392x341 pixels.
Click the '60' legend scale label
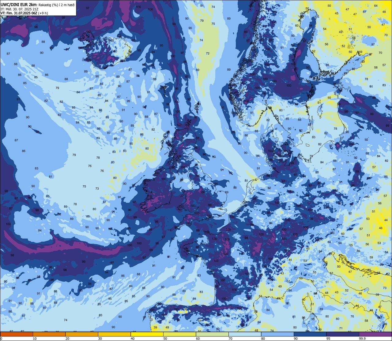(x=198, y=339)
